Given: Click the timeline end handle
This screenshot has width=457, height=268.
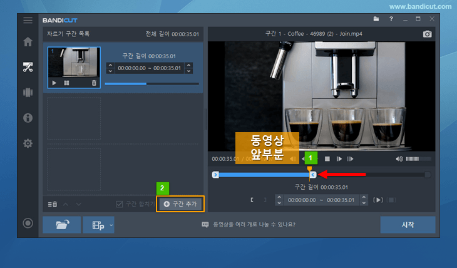Looking at the screenshot, I should [313, 175].
